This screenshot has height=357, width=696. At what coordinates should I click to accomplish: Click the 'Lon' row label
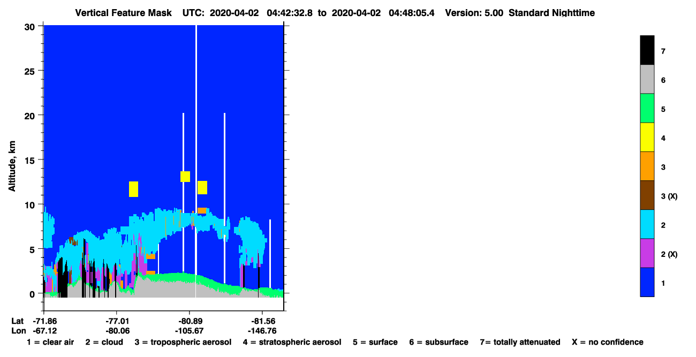18,331
